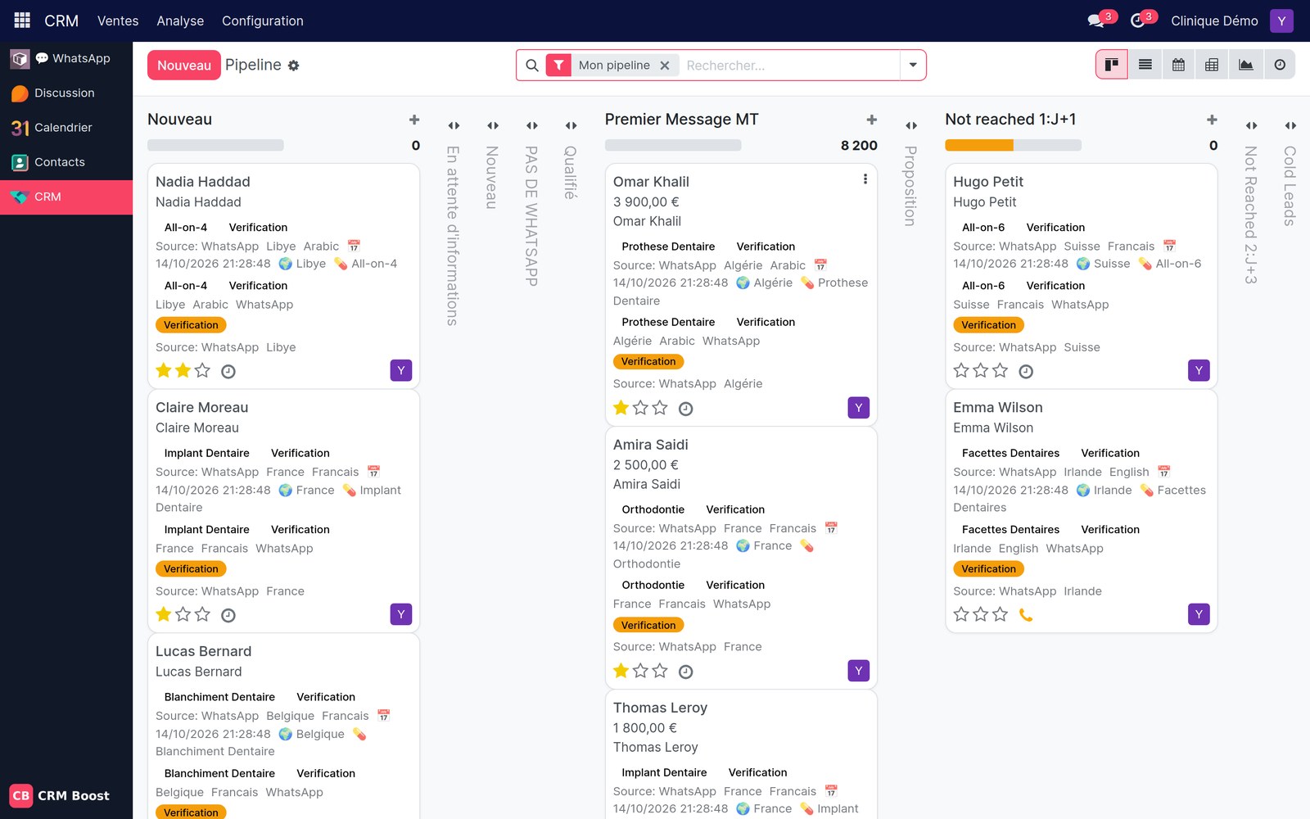Open the Ventes menu
The image size is (1310, 819).
[118, 20]
